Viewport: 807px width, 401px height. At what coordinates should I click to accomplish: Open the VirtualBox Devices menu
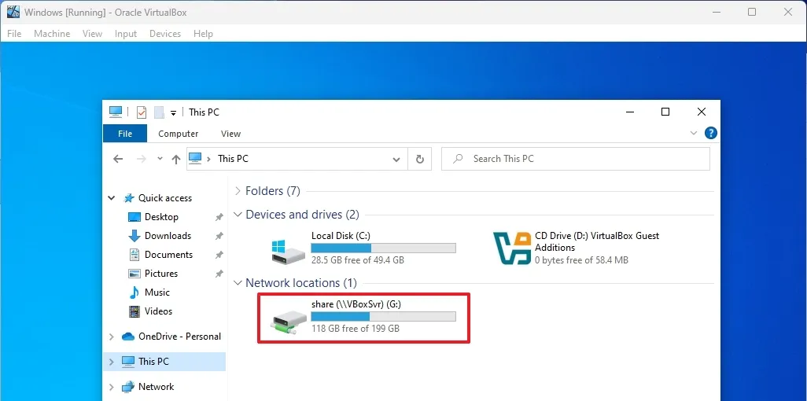point(165,34)
